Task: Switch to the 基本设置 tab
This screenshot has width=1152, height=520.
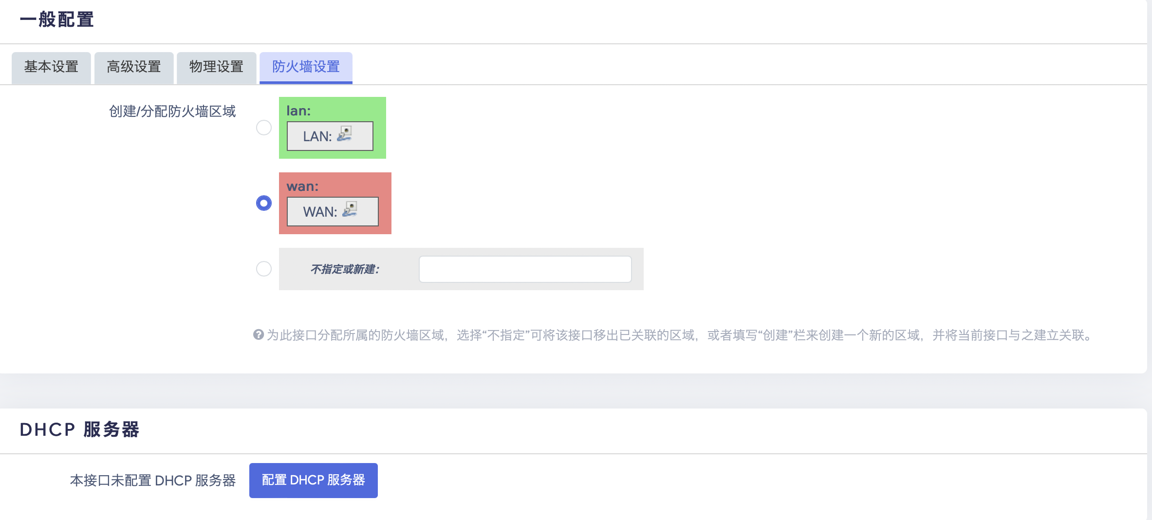Action: point(51,67)
